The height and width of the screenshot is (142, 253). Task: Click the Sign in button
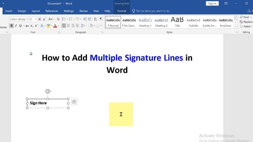[212, 4]
